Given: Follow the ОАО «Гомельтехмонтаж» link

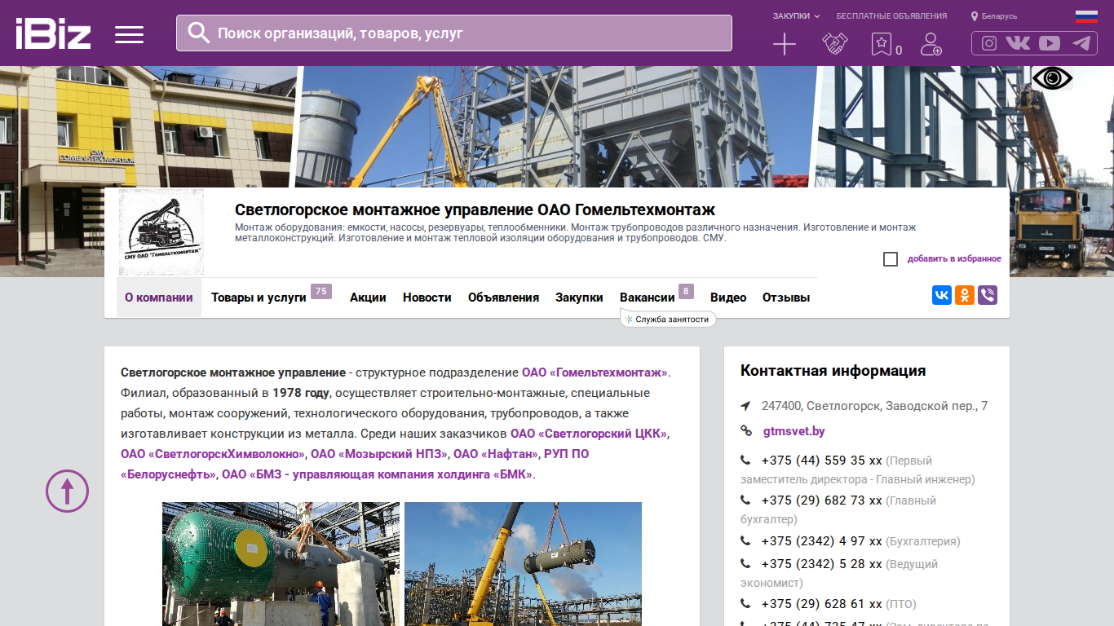Looking at the screenshot, I should point(595,373).
